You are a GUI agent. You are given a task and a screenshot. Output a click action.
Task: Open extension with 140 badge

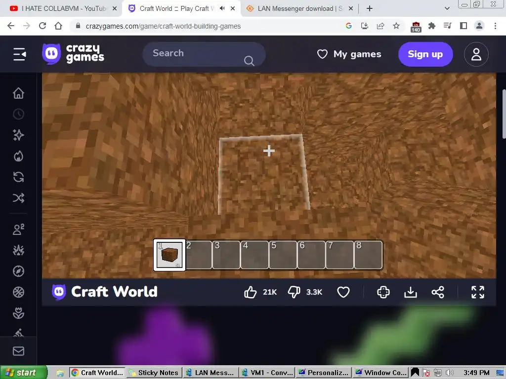pyautogui.click(x=416, y=27)
